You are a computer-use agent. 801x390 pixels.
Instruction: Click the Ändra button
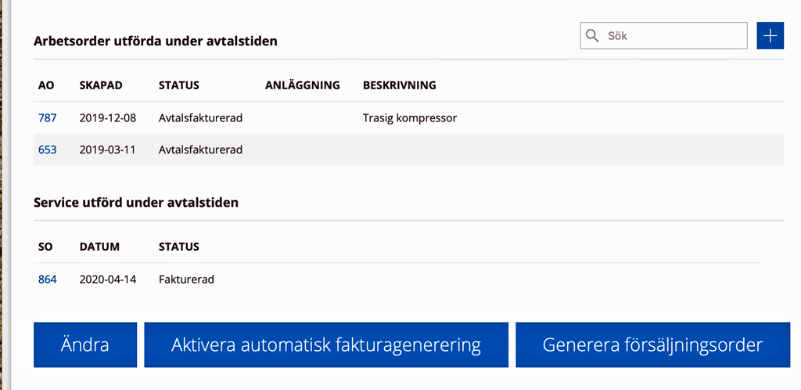(x=85, y=345)
